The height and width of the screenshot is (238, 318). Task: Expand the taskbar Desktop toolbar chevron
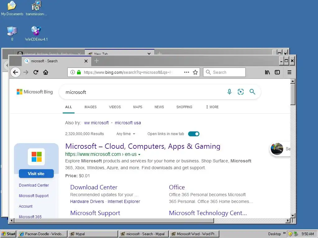(x=284, y=233)
